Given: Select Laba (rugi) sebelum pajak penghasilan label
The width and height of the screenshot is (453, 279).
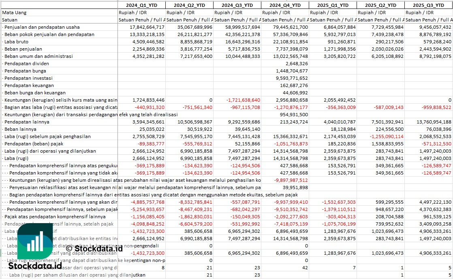Looking at the screenshot, I should [x=47, y=136].
